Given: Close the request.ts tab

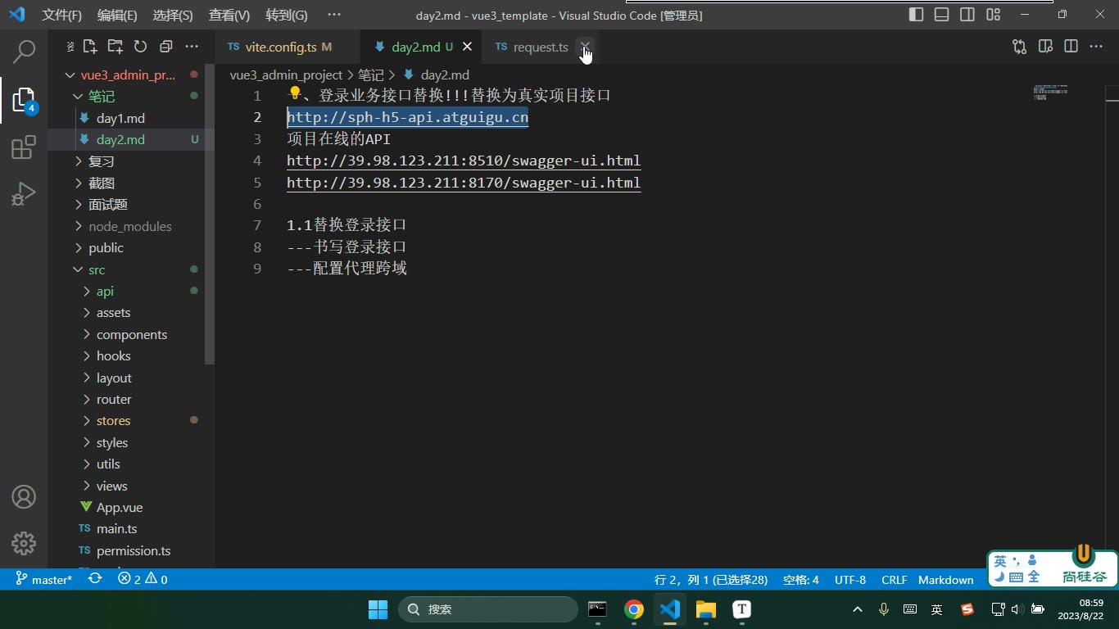Looking at the screenshot, I should click(x=585, y=47).
